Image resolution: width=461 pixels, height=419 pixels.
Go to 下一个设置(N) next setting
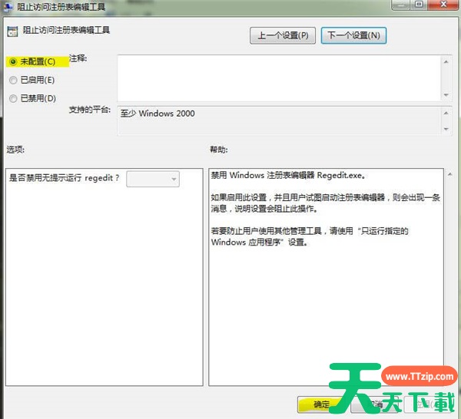point(353,35)
